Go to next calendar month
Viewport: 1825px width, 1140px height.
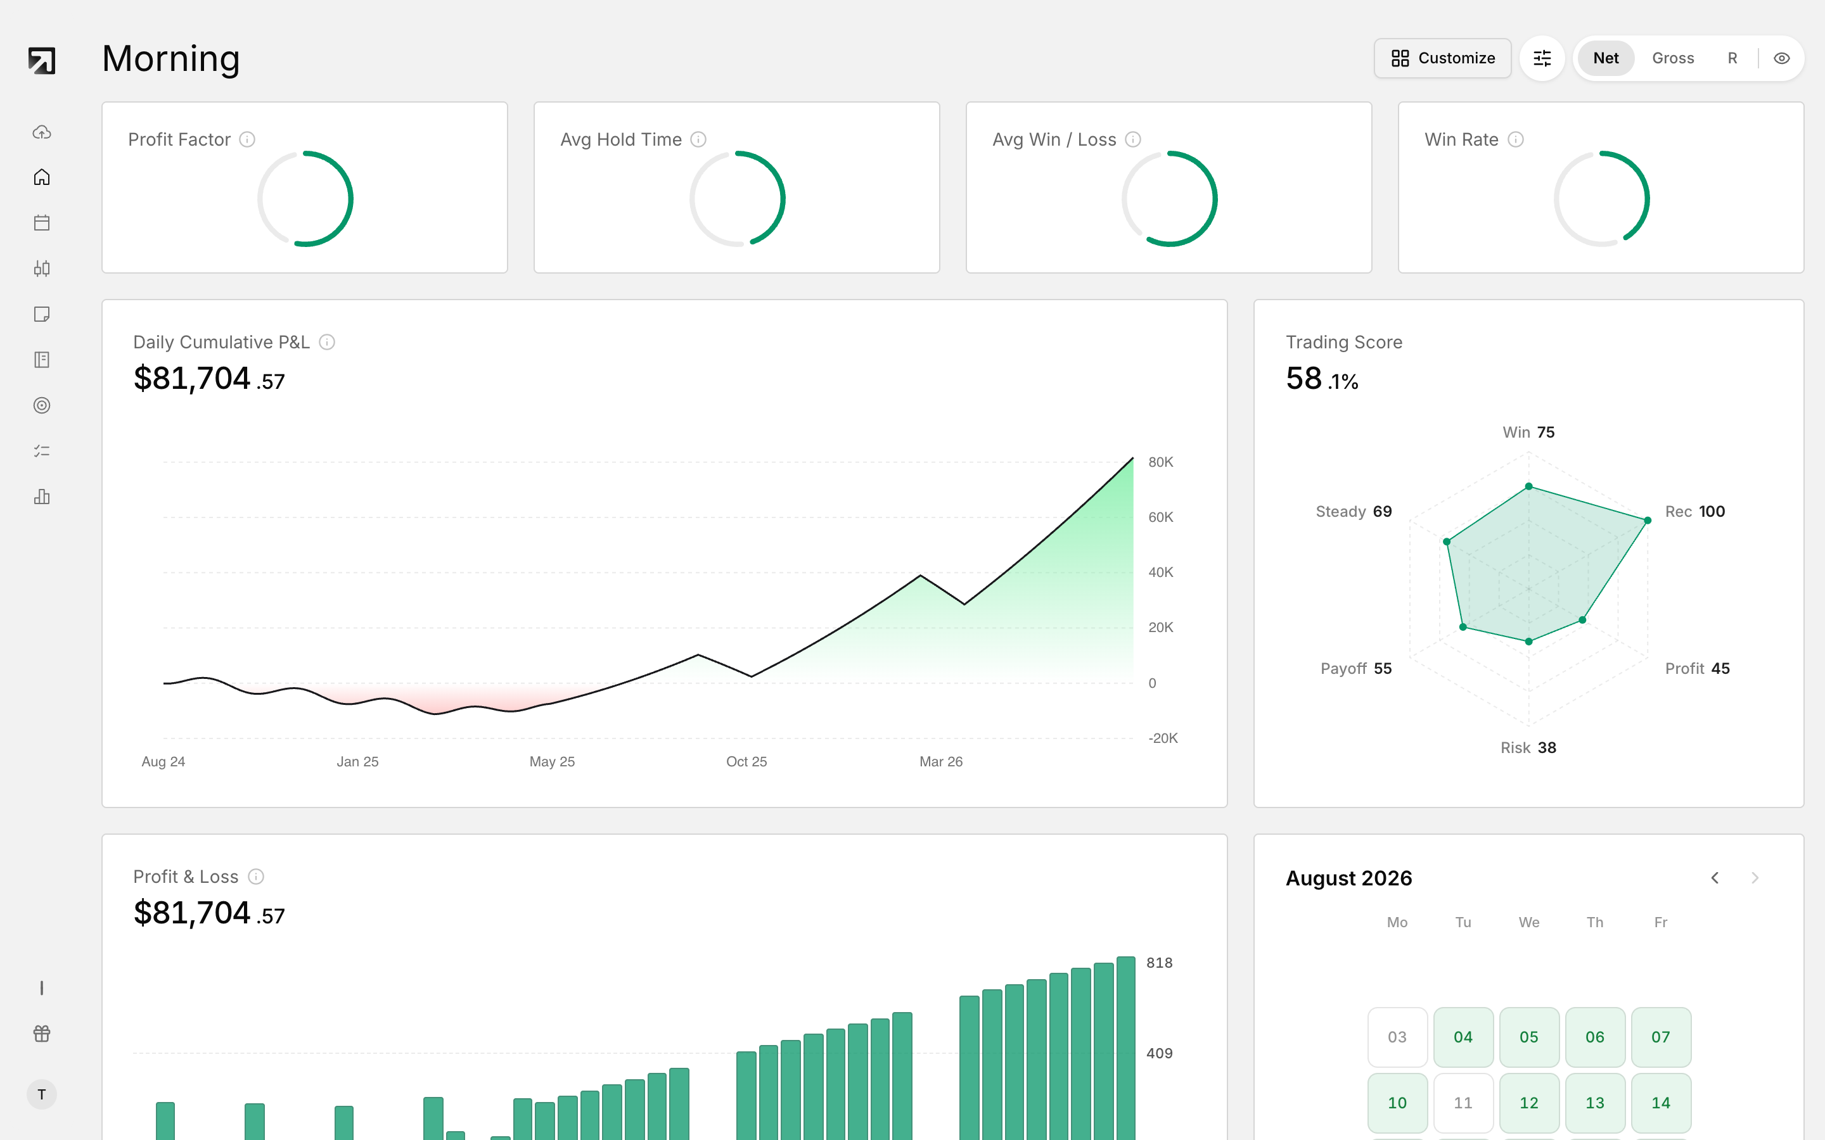(1755, 878)
